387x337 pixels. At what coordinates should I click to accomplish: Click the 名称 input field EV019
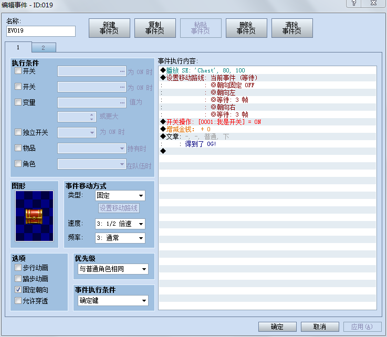pos(41,31)
